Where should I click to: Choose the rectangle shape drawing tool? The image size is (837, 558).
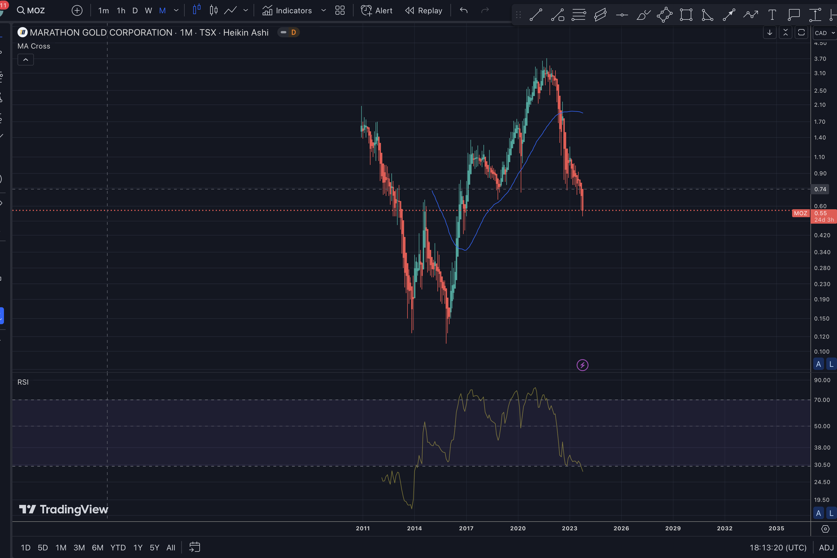pyautogui.click(x=686, y=15)
